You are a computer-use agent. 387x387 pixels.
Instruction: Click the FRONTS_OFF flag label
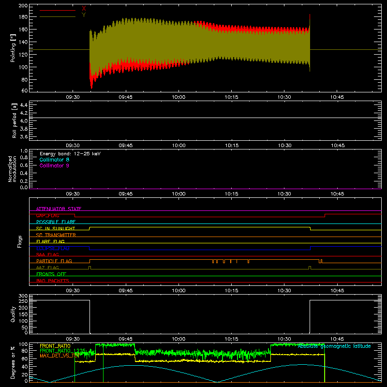point(51,274)
